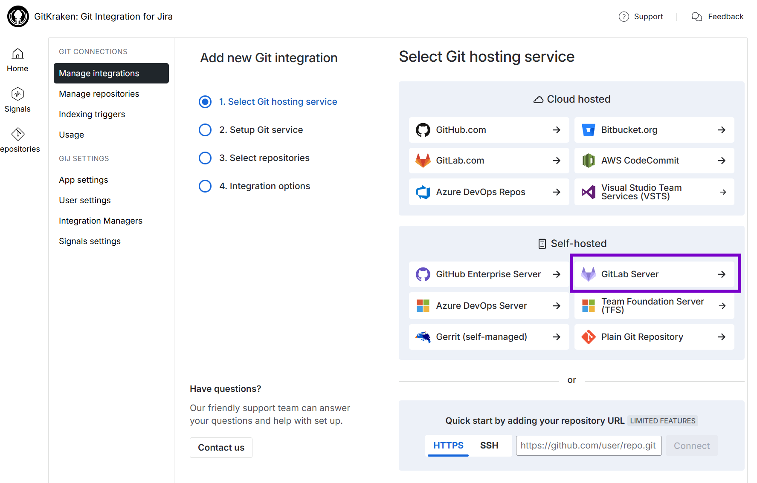Screen dimensions: 757x483
Task: Click the GitKraken logo icon
Action: coord(18,17)
